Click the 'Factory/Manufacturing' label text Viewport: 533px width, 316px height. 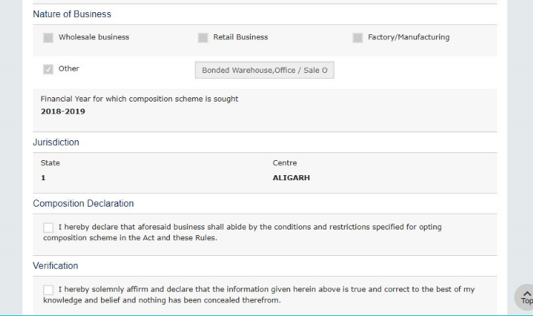pyautogui.click(x=408, y=37)
